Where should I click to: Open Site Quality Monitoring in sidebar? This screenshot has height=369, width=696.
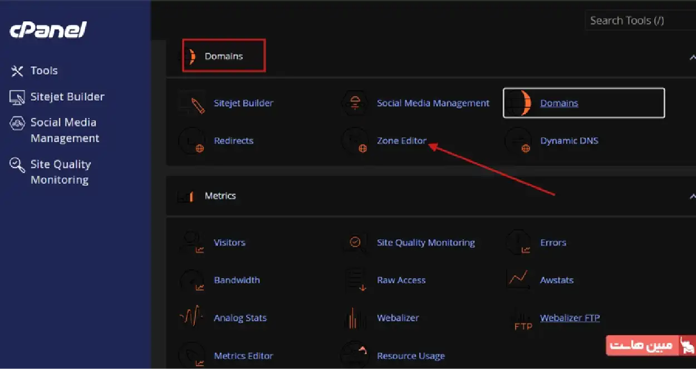coord(50,172)
